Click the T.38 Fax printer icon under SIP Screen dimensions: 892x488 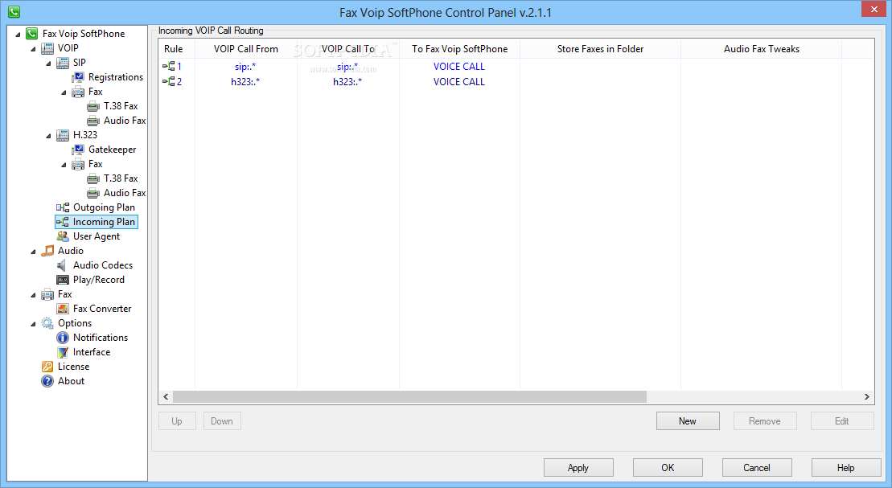pos(93,106)
